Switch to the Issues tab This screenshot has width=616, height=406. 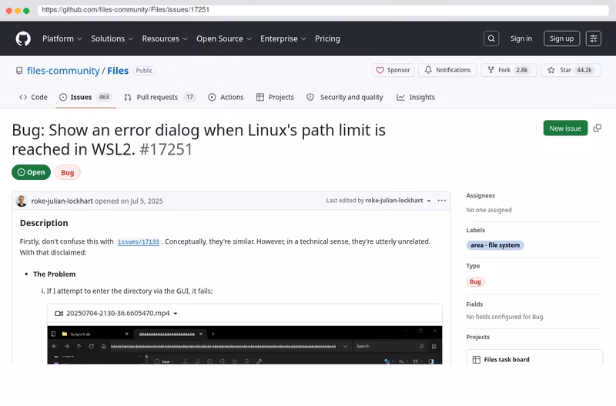point(85,98)
